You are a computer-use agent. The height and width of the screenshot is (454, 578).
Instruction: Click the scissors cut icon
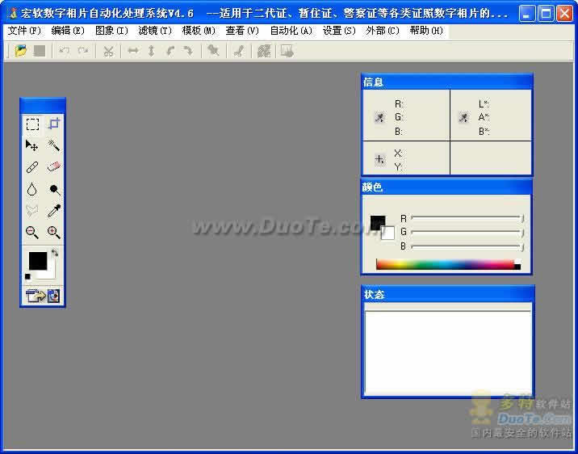coord(108,51)
